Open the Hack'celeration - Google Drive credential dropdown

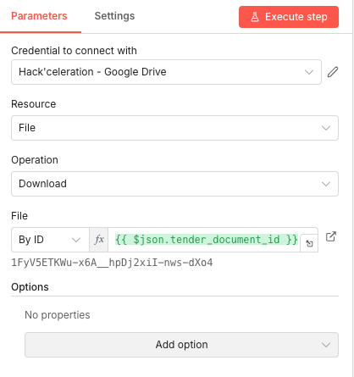point(166,72)
